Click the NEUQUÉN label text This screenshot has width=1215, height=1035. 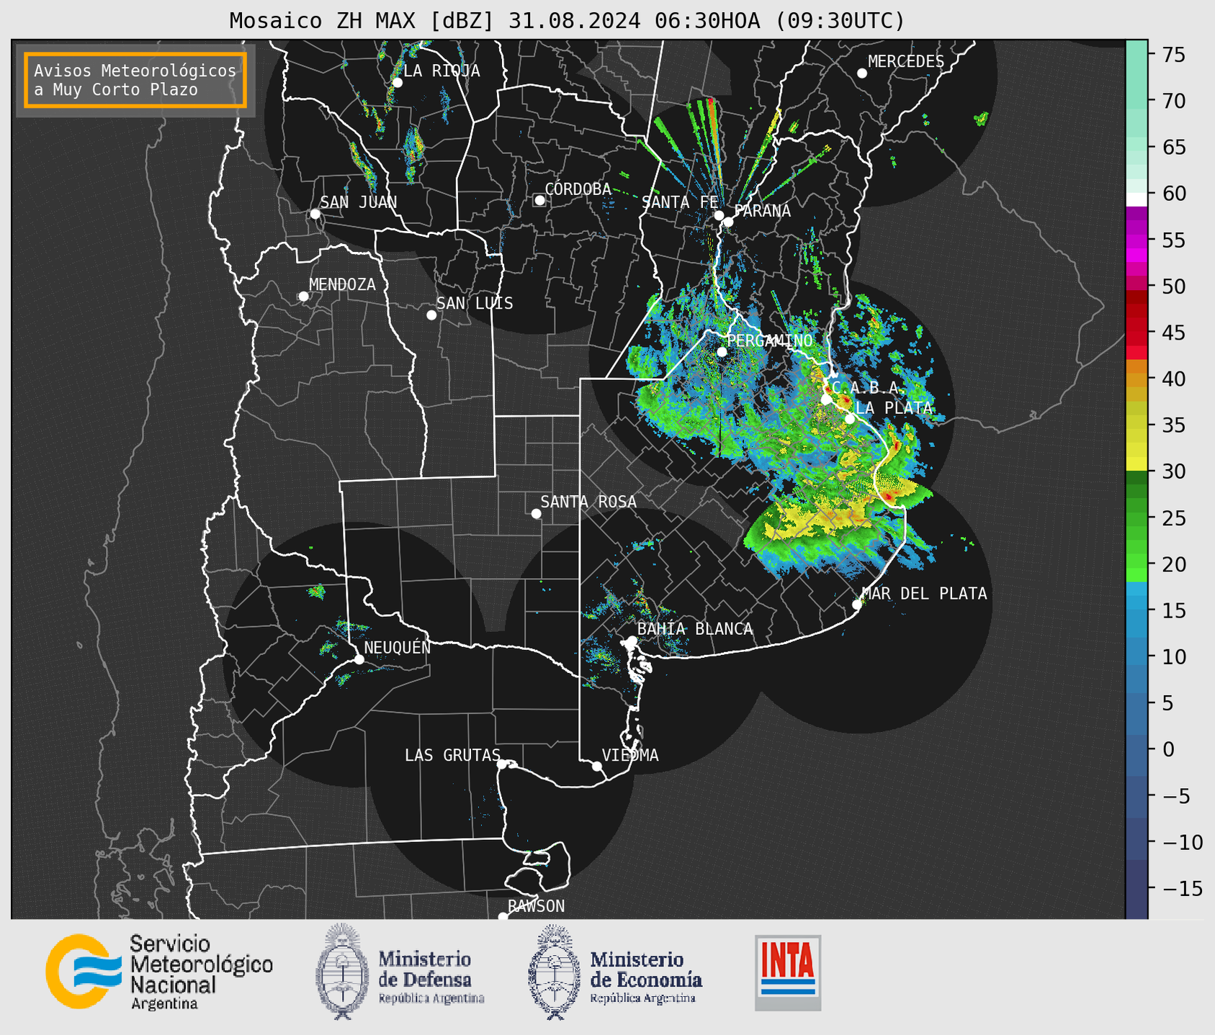[398, 647]
